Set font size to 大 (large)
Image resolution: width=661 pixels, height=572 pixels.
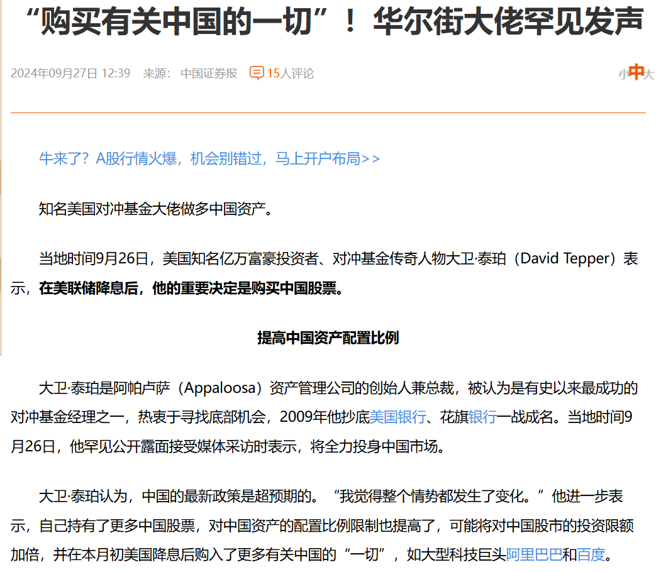[x=650, y=75]
